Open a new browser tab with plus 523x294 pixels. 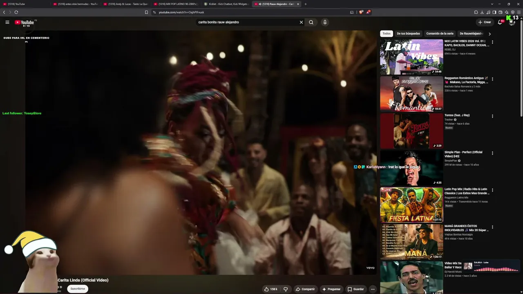click(305, 4)
